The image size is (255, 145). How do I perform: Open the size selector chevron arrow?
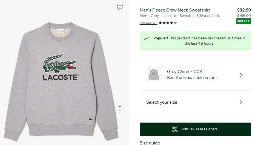pos(241,102)
